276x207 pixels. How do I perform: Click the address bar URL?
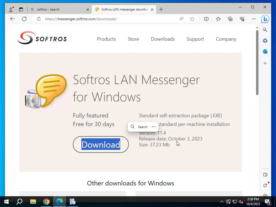81,19
